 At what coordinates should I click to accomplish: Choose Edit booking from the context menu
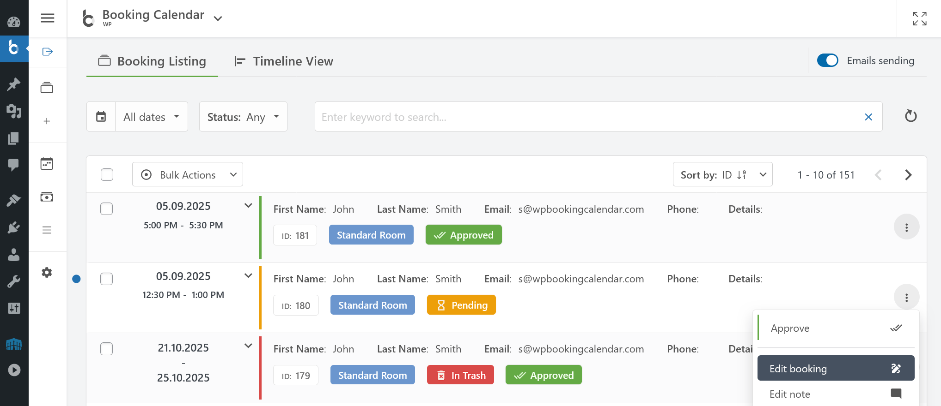coord(835,368)
